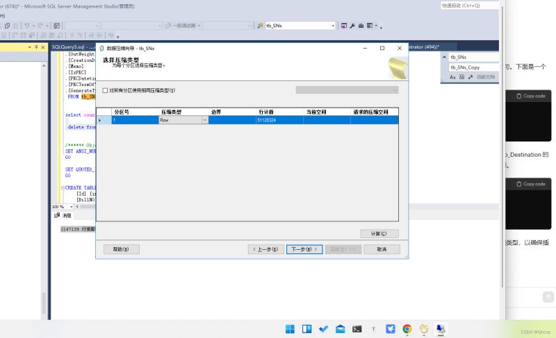Click the 上一步 (Back) button
This screenshot has width=556, height=338.
pos(265,250)
